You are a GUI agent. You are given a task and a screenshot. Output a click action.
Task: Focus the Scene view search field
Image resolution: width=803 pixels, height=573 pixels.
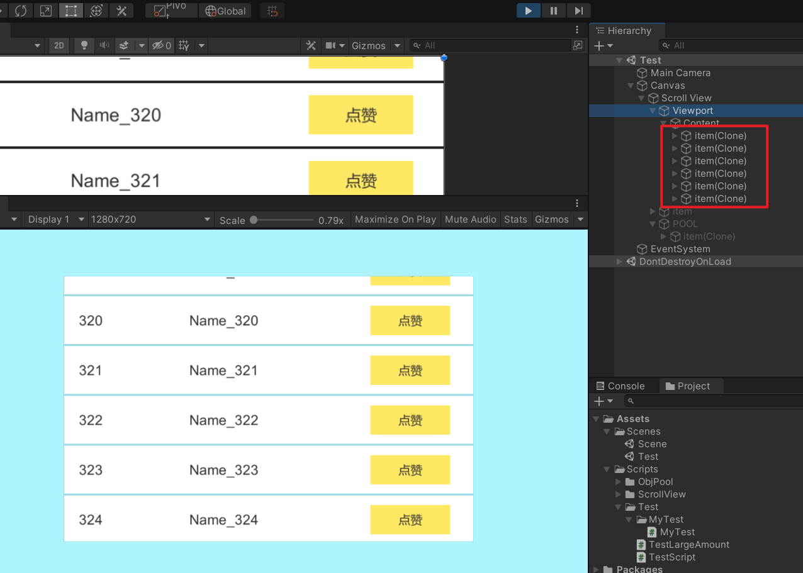(x=490, y=45)
